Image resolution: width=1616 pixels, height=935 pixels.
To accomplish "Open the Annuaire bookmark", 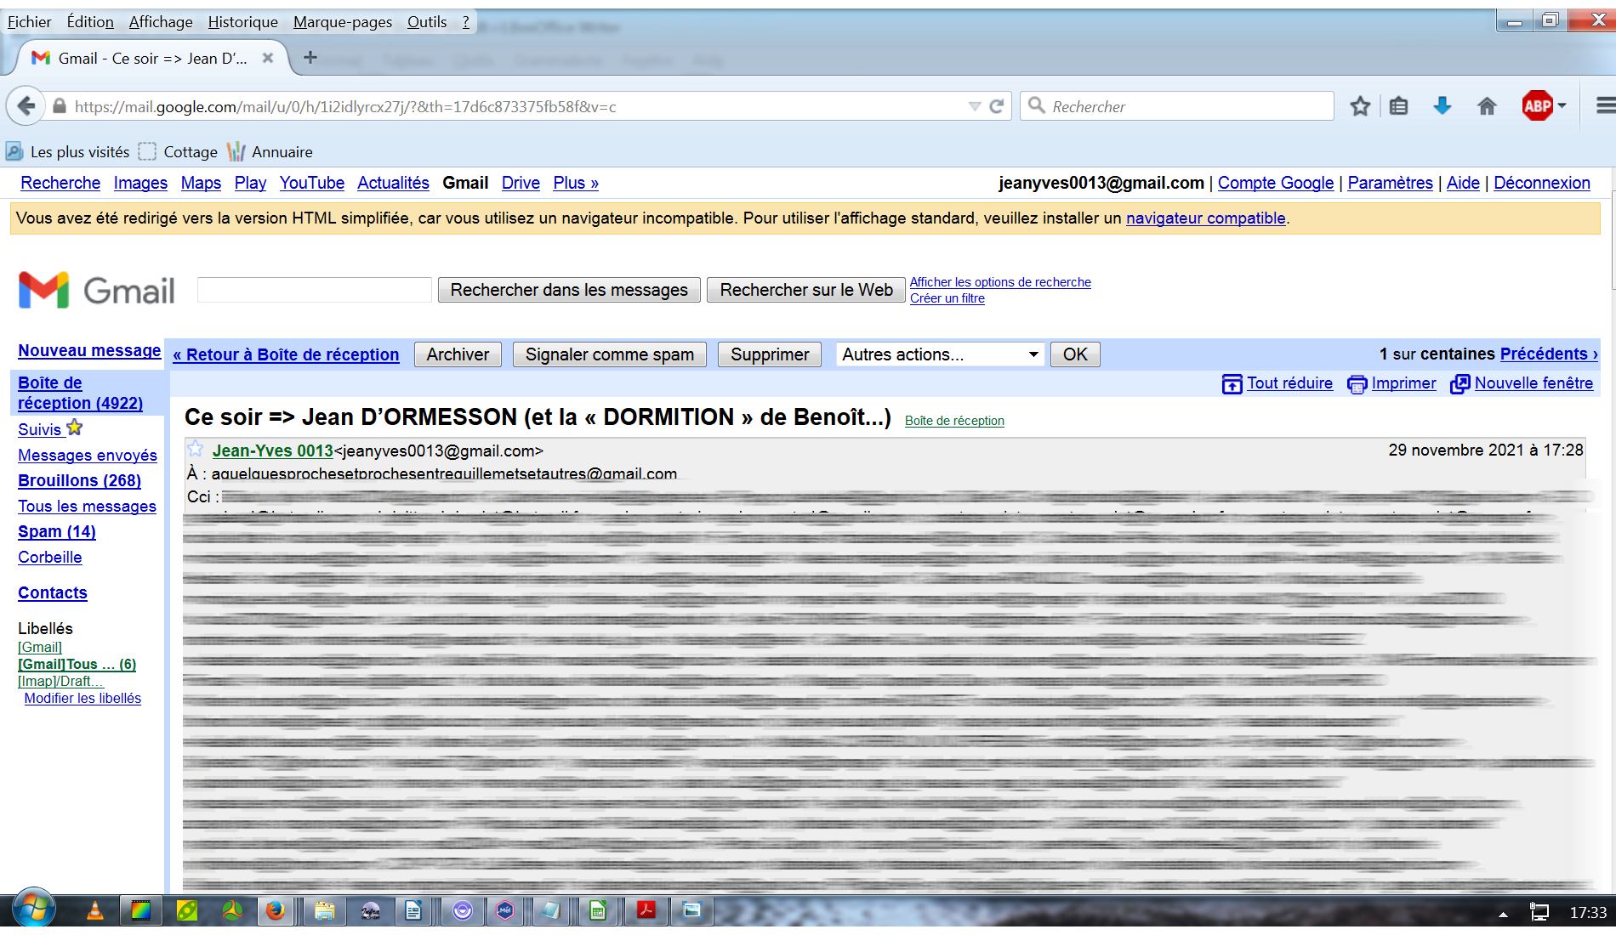I will [270, 152].
